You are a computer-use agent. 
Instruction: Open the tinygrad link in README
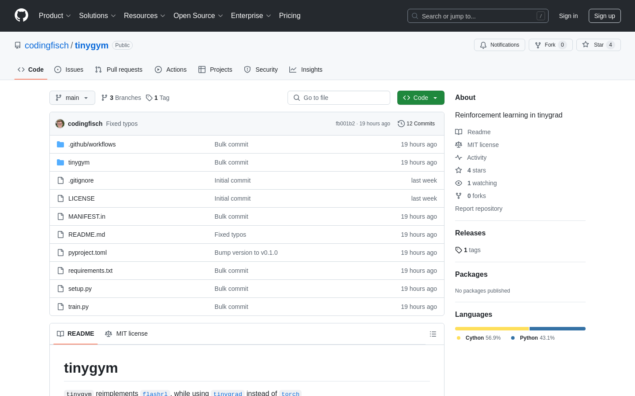tap(228, 393)
